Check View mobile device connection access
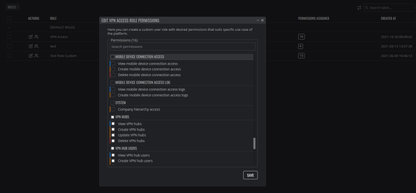Image resolution: width=416 pixels, height=193 pixels. pyautogui.click(x=113, y=64)
